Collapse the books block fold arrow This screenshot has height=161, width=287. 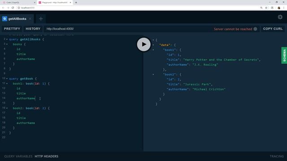(7, 44)
